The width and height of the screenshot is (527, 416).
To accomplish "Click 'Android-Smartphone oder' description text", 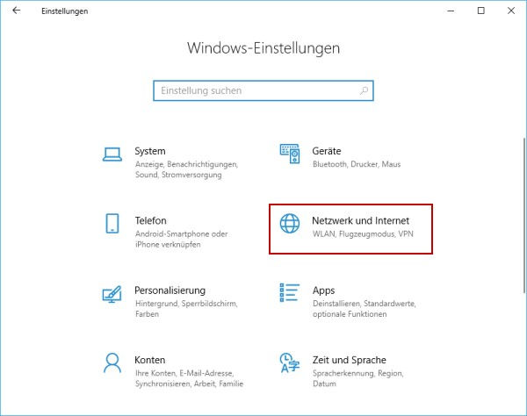I will (182, 234).
